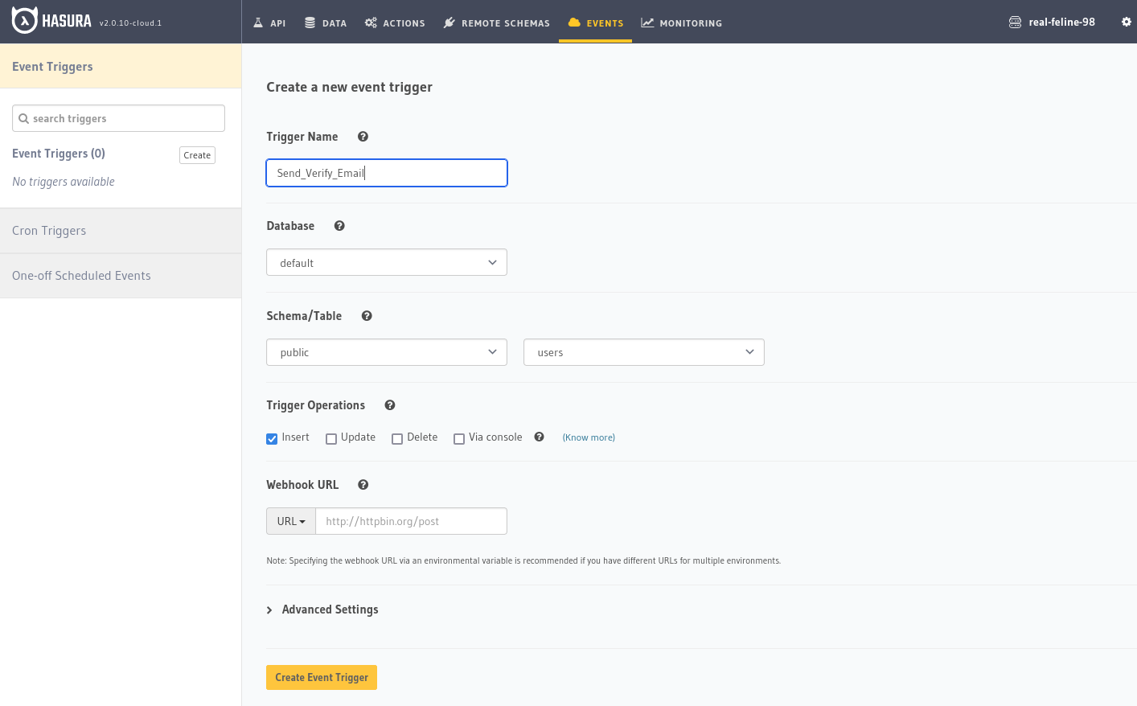Open the settings gear icon
This screenshot has width=1137, height=706.
(x=1126, y=22)
